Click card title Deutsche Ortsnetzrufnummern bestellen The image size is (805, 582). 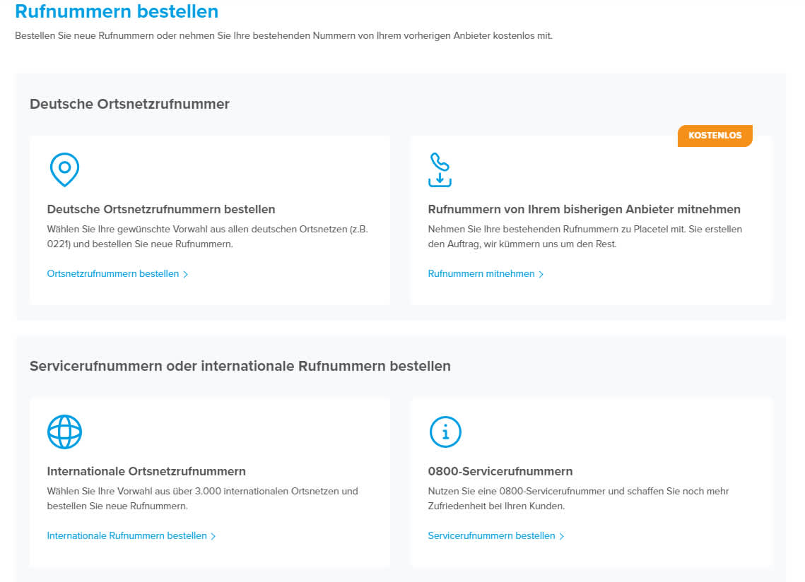161,209
